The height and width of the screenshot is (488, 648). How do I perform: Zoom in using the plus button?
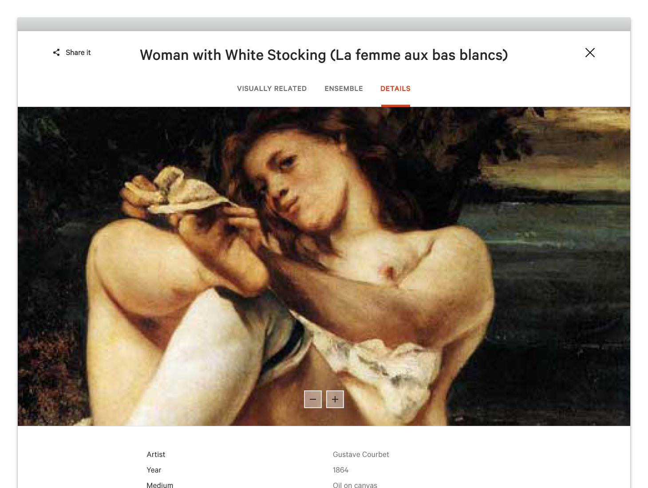click(335, 399)
